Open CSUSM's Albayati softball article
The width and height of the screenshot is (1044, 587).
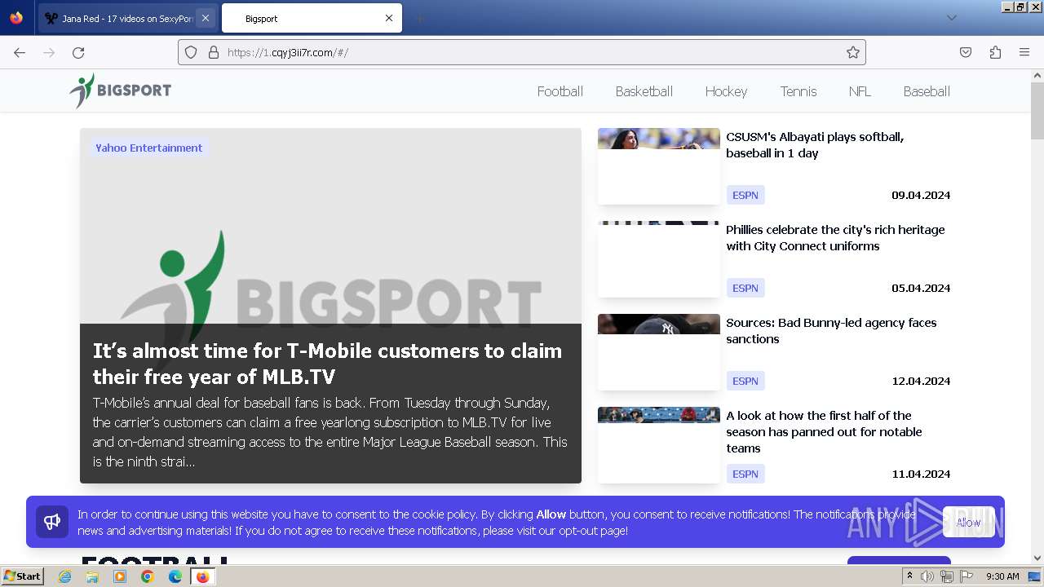click(x=815, y=145)
